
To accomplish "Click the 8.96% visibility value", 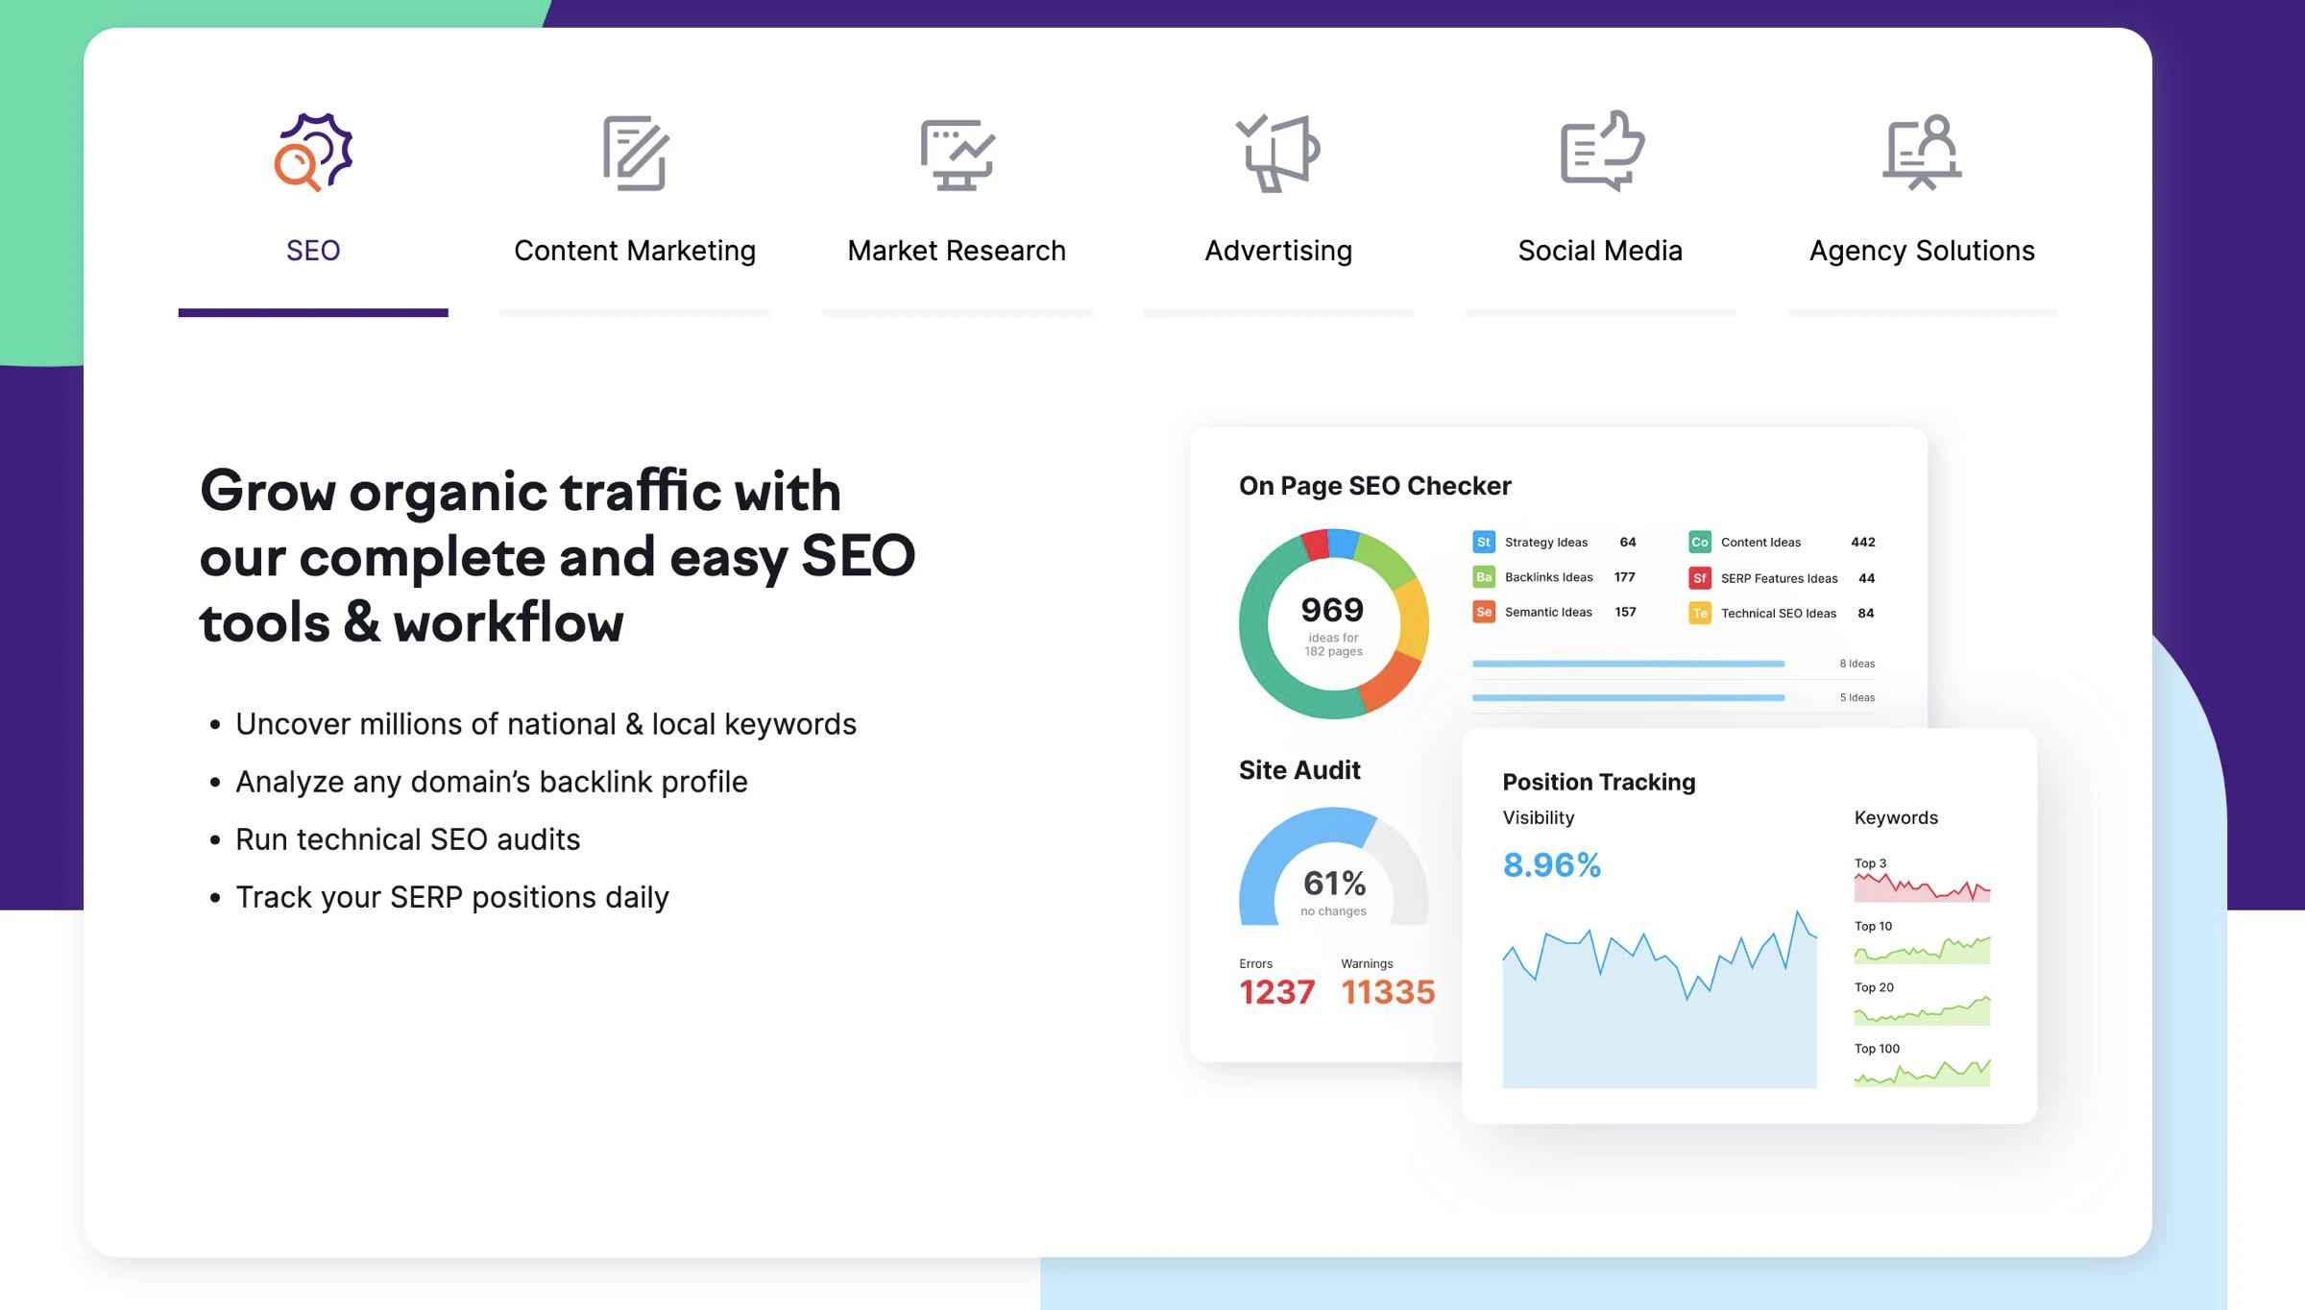I will click(1551, 865).
